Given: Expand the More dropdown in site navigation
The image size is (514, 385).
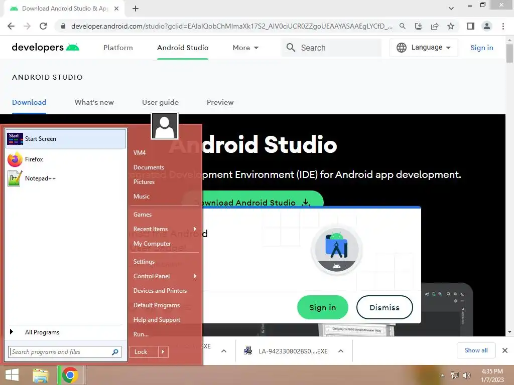Looking at the screenshot, I should tap(245, 48).
